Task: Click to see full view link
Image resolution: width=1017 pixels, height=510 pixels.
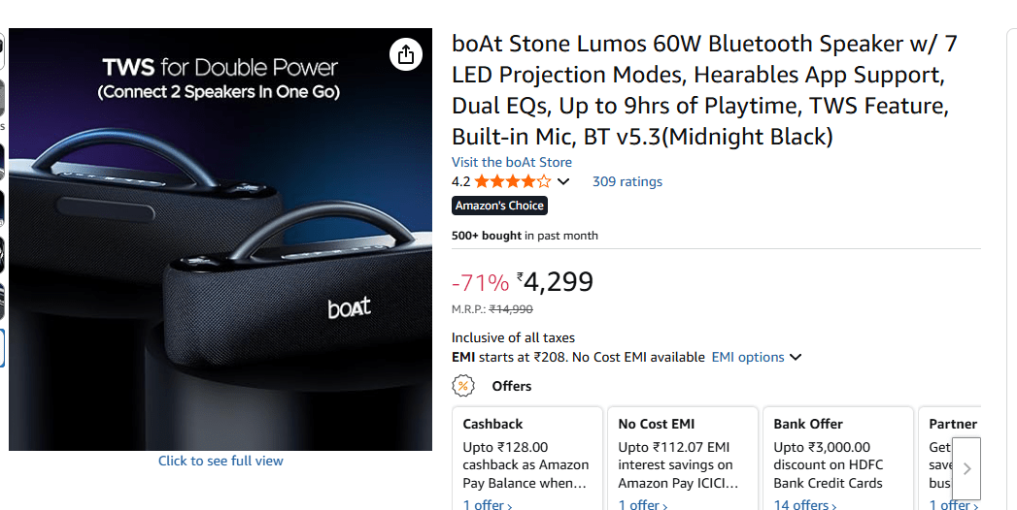Action: 220,461
